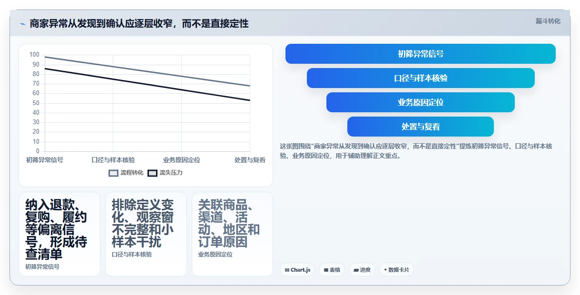The width and height of the screenshot is (580, 295).
Task: Open the card starting 纳入退款、复购
Action: click(x=59, y=234)
